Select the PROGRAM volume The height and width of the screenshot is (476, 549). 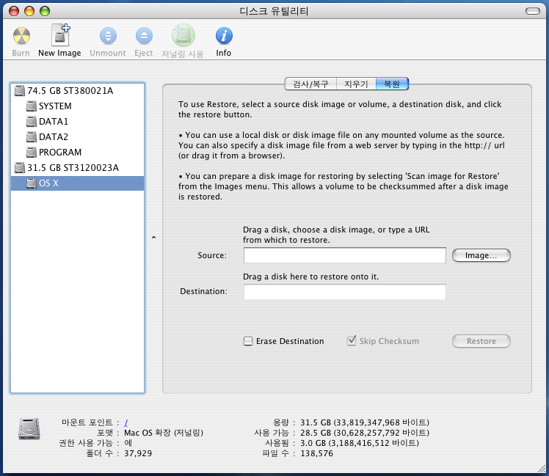coord(59,153)
